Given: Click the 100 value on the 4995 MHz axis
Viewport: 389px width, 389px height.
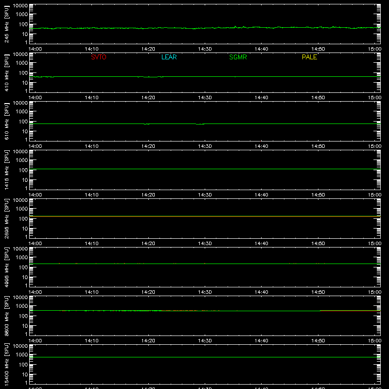Looking at the screenshot, I should pyautogui.click(x=23, y=267).
